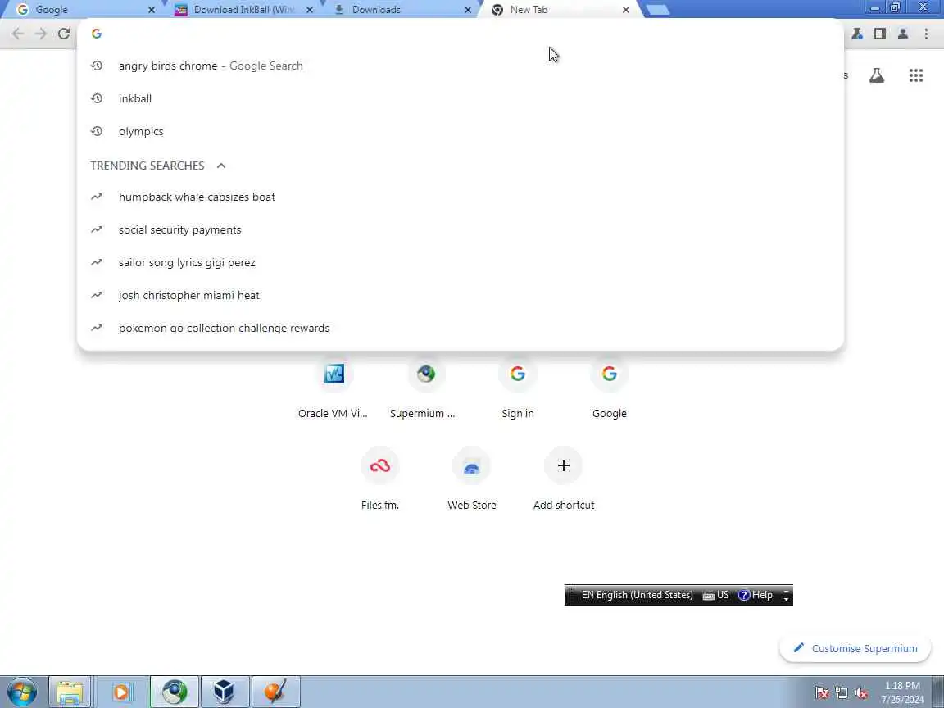944x708 pixels.
Task: Close the Download InkBall tab
Action: 310,10
